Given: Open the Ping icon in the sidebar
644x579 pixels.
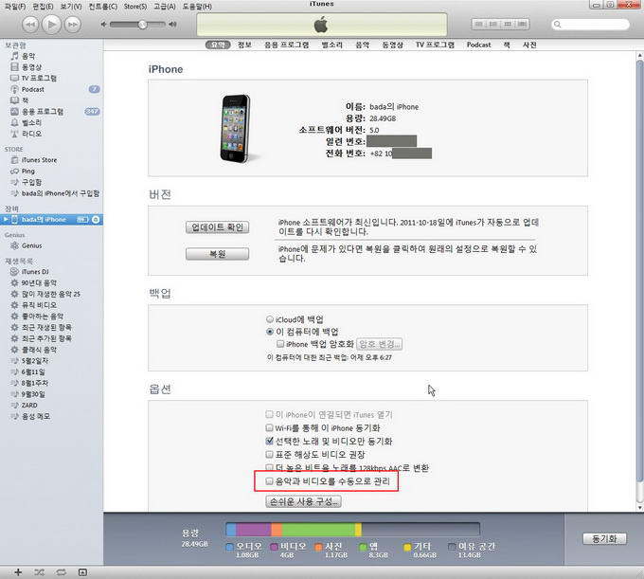Looking at the screenshot, I should click(x=14, y=171).
